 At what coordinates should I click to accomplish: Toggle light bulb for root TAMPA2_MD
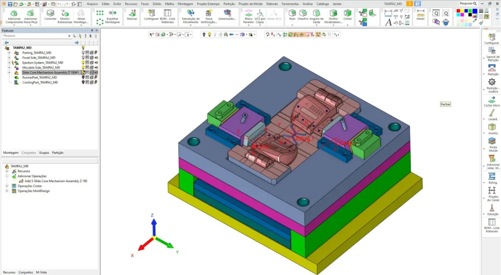[x=83, y=47]
